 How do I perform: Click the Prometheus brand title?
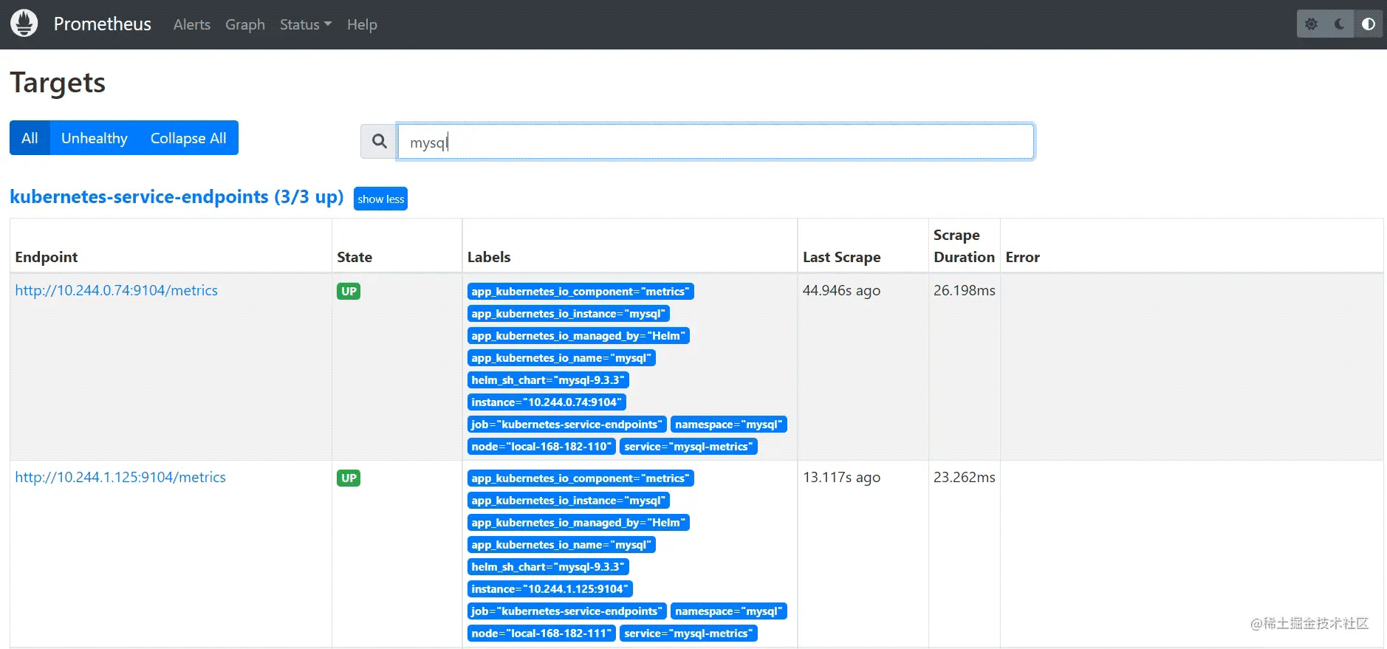(x=102, y=24)
